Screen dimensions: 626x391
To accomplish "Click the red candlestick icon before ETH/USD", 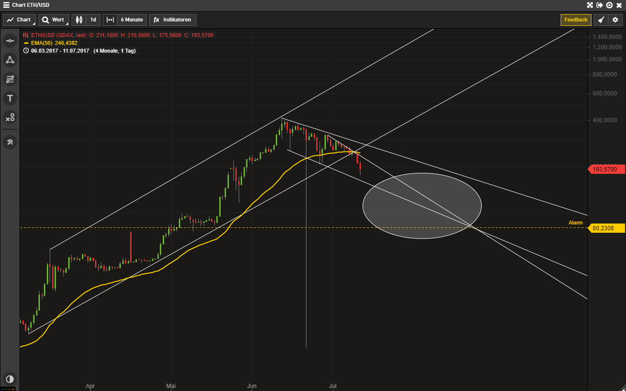I will tap(26, 35).
